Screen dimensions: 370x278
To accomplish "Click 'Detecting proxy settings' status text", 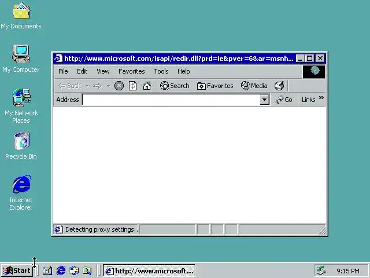I will [101, 229].
